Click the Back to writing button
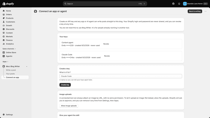 tap(195, 11)
